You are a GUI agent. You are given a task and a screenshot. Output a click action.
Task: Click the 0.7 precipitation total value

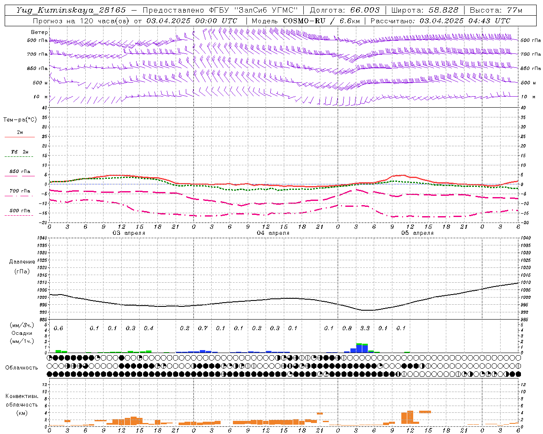203,328
